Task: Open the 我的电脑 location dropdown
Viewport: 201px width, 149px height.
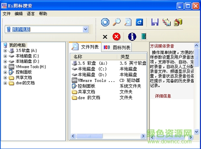Action: pyautogui.click(x=86, y=29)
